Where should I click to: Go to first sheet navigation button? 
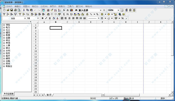pos(34,95)
